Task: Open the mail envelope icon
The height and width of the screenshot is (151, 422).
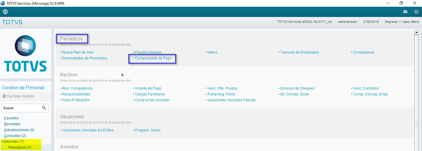Action: tap(405, 12)
